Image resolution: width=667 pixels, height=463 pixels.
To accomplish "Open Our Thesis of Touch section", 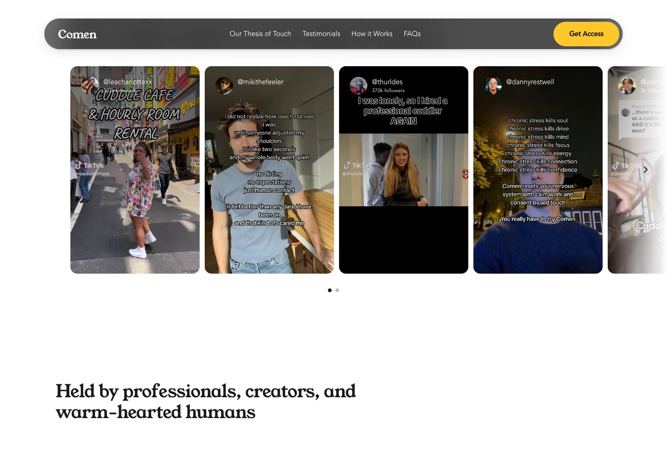I will point(260,34).
